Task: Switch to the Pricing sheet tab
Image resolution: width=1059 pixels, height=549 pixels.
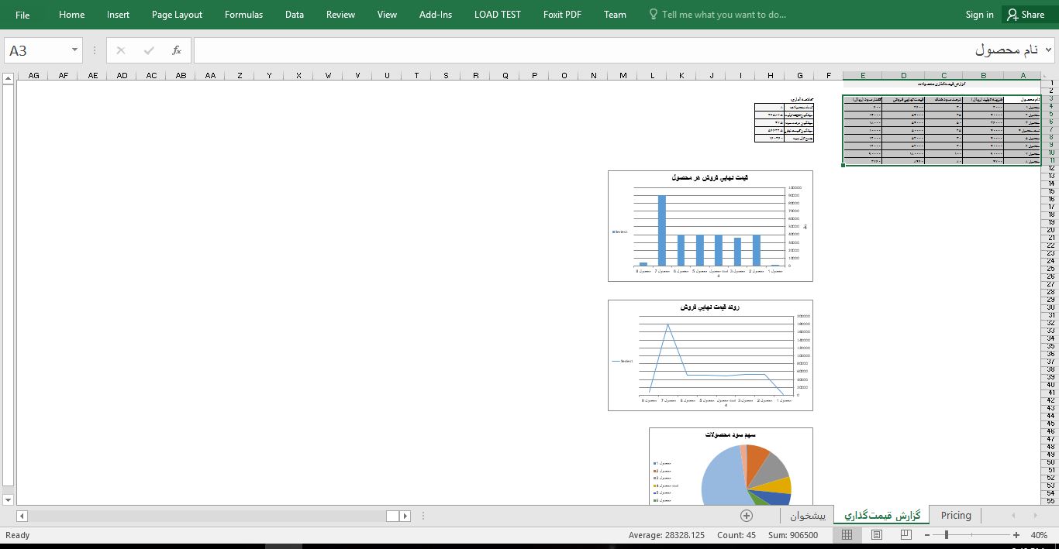Action: coord(955,516)
